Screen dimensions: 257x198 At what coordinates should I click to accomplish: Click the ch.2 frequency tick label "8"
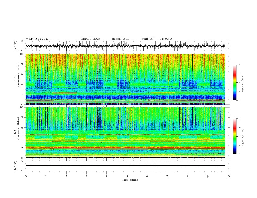pyautogui.click(x=23, y=118)
